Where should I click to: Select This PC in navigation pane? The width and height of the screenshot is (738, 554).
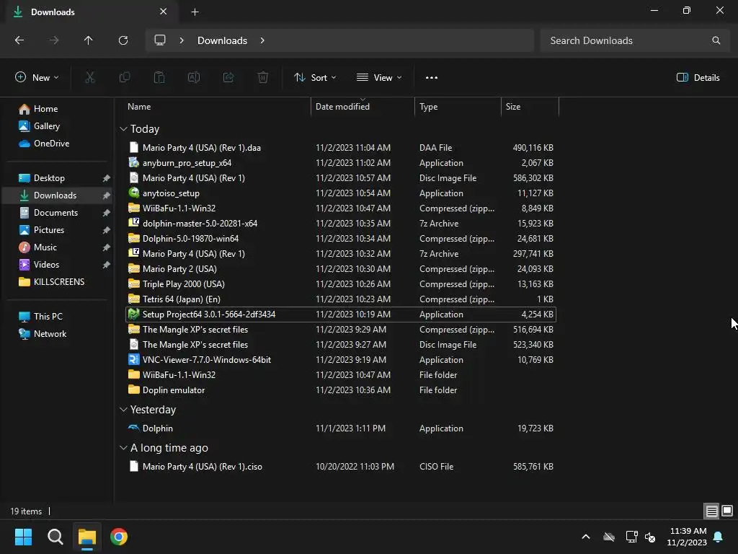48,317
